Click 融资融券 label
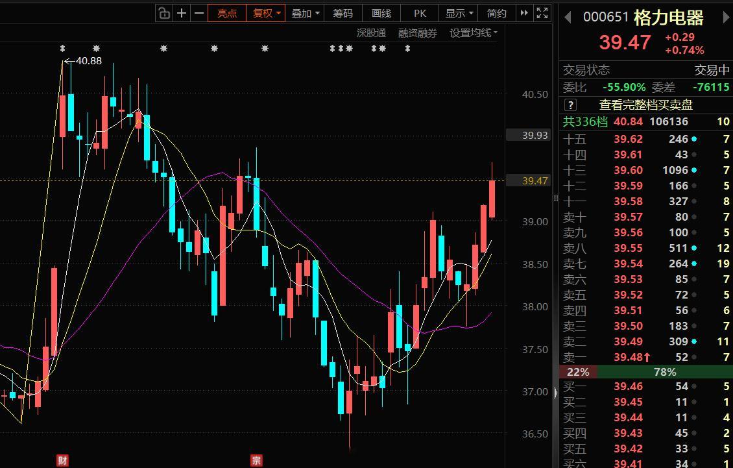The width and height of the screenshot is (733, 468). [418, 32]
